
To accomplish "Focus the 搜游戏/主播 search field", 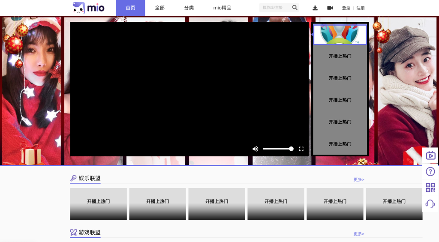I will click(x=275, y=8).
